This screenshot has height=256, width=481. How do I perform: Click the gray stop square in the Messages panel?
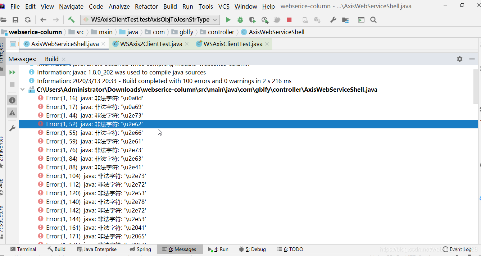point(12,84)
